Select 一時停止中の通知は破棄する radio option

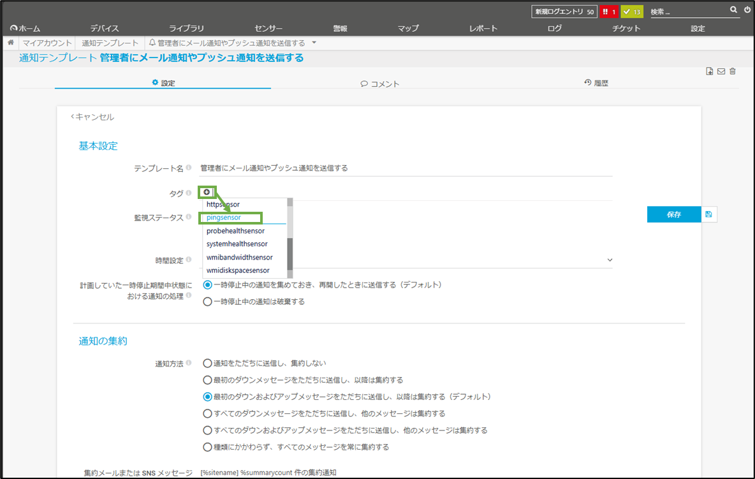point(207,302)
